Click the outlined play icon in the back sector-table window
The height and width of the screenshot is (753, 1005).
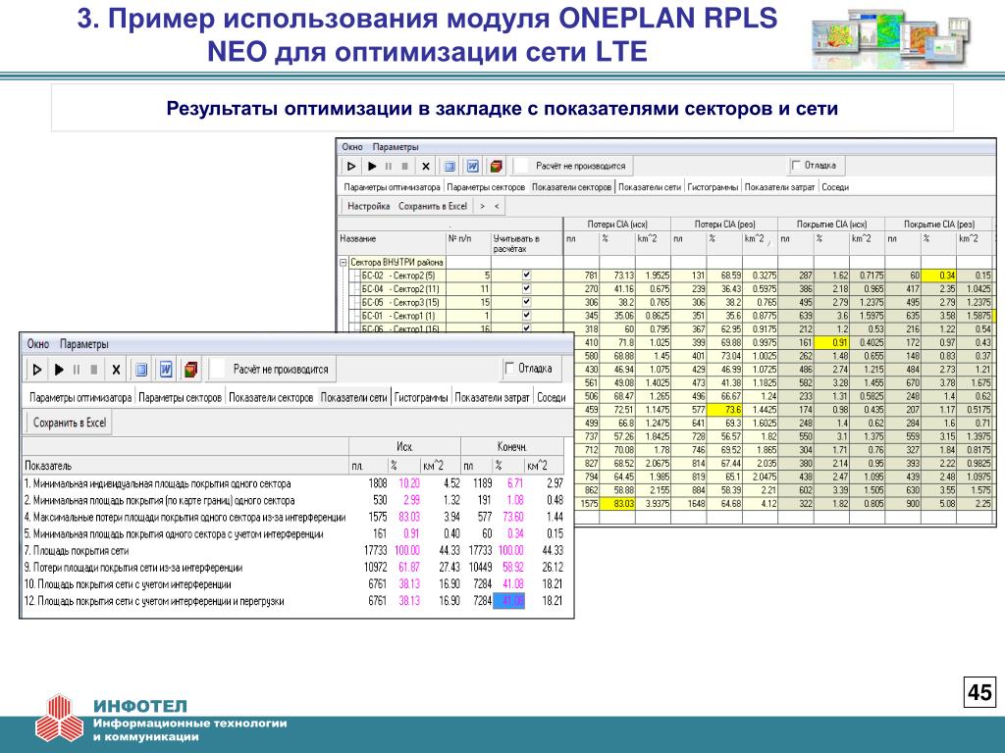pyautogui.click(x=351, y=167)
